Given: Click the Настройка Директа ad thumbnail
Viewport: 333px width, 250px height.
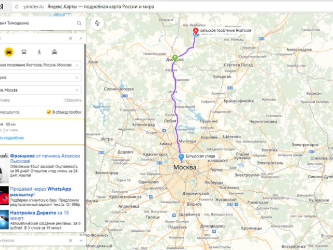Looking at the screenshot, I should pos(4,220).
